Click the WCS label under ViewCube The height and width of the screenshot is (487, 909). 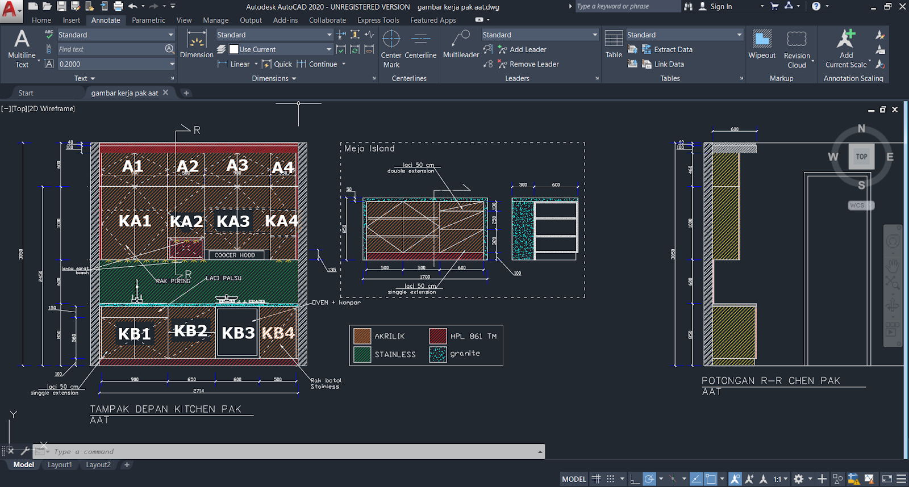click(x=860, y=205)
